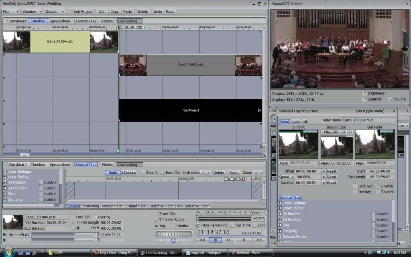Viewport: 411px width, 257px height.
Task: Toggle the Time Remaining checkbox
Action: pyautogui.click(x=197, y=225)
